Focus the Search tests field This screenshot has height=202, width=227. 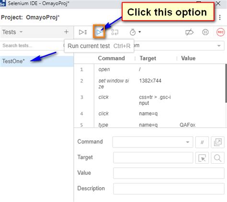tap(32, 46)
